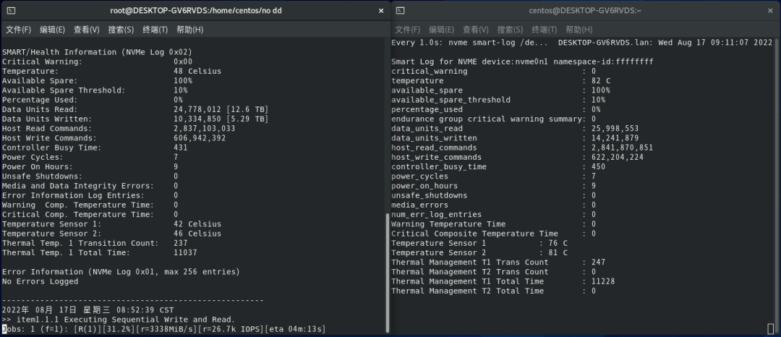Open 文件(F) menu in right terminal
Viewport: 781px width, 337px height.
point(408,30)
